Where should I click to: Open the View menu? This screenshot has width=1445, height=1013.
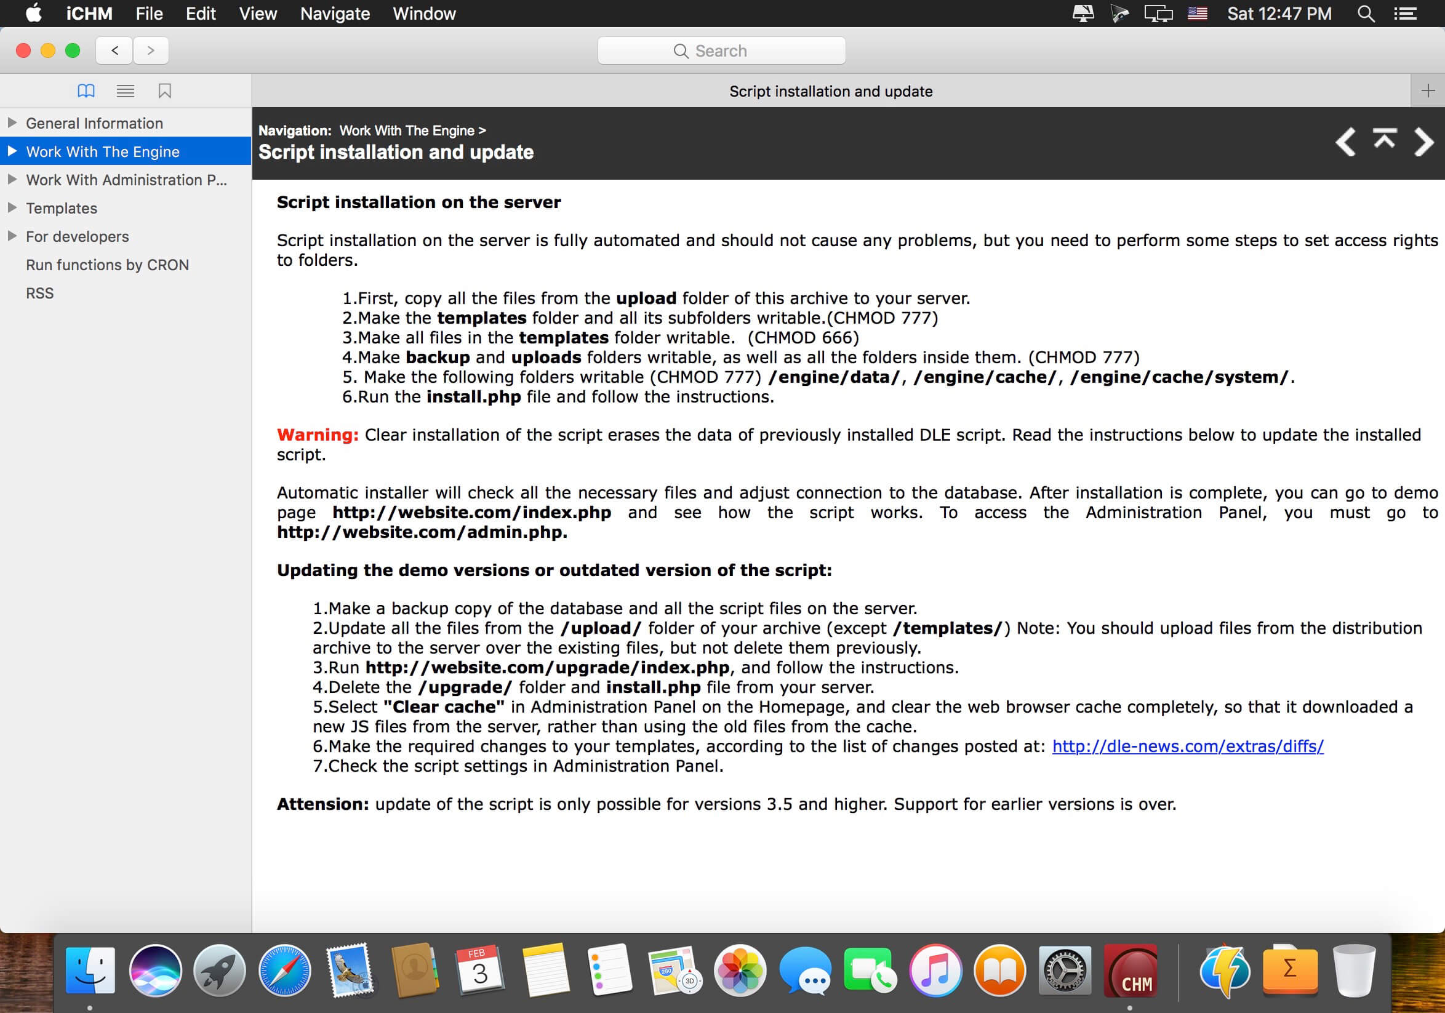(x=257, y=13)
